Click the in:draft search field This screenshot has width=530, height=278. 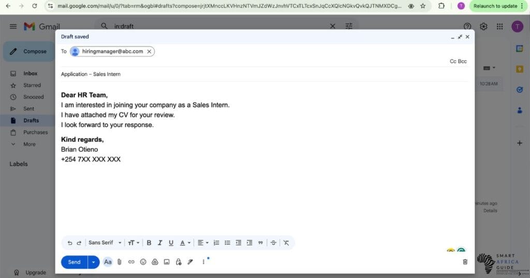(x=216, y=26)
